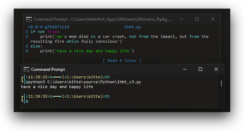Minimize the front Command Prompt window
The image size is (244, 131).
tap(185, 69)
